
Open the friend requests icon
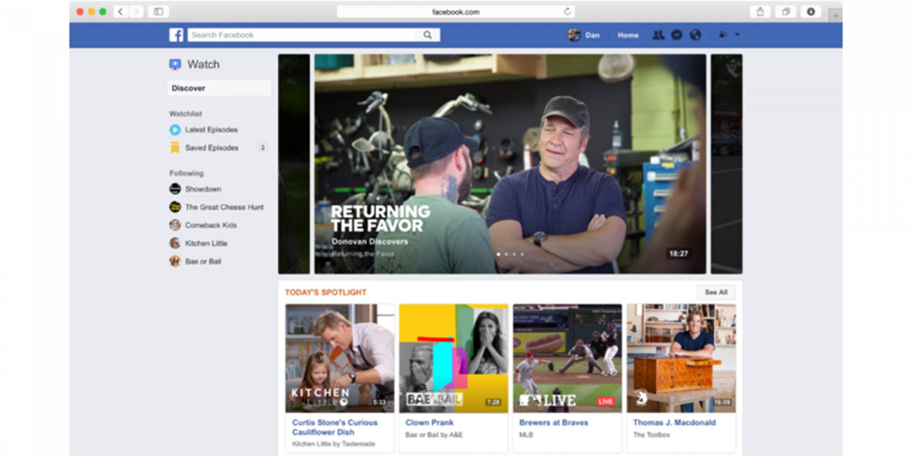pyautogui.click(x=658, y=35)
